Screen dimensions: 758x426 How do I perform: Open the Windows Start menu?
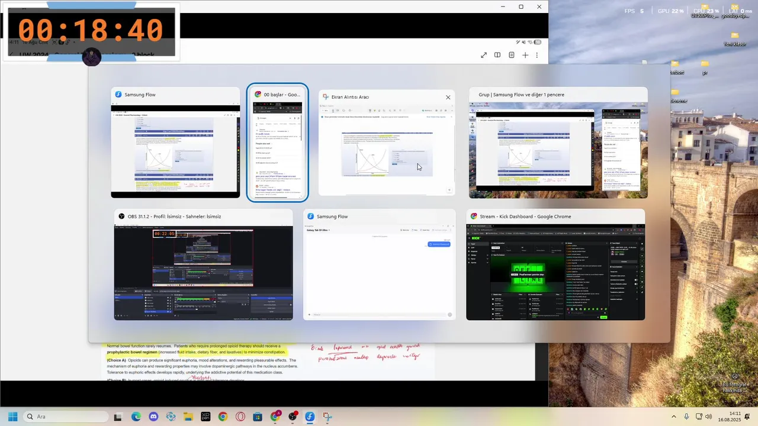[12, 417]
